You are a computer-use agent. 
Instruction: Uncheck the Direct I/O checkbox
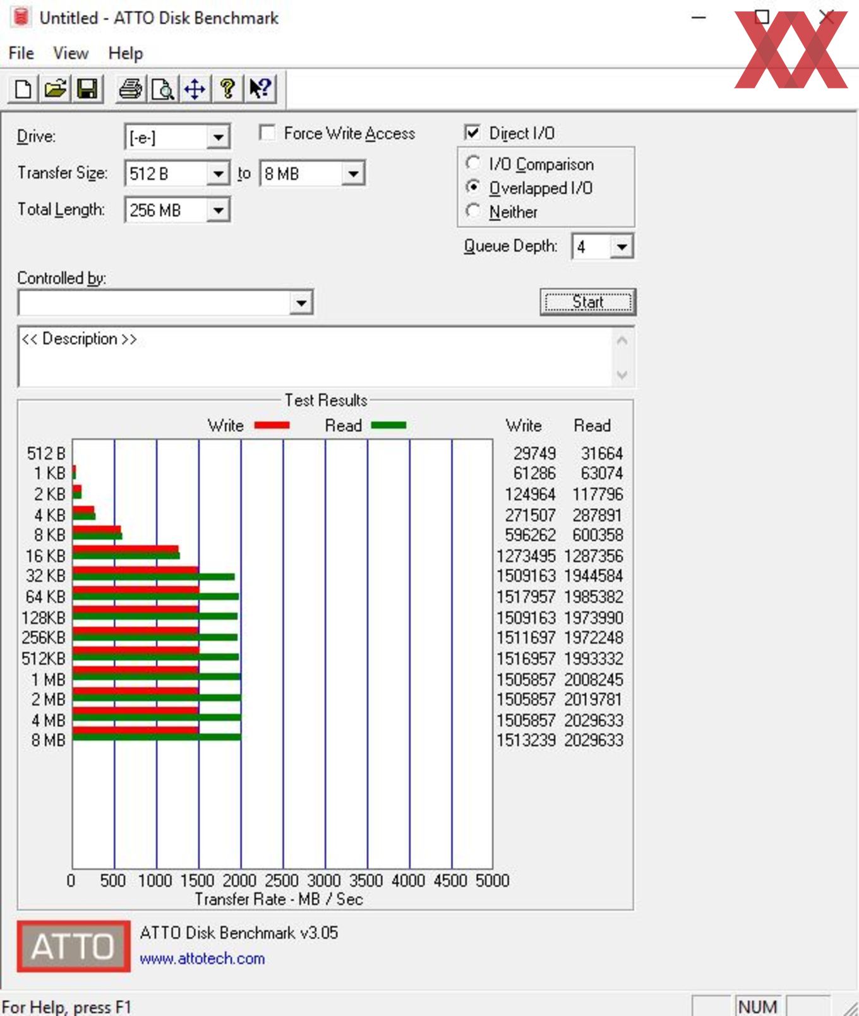point(472,133)
